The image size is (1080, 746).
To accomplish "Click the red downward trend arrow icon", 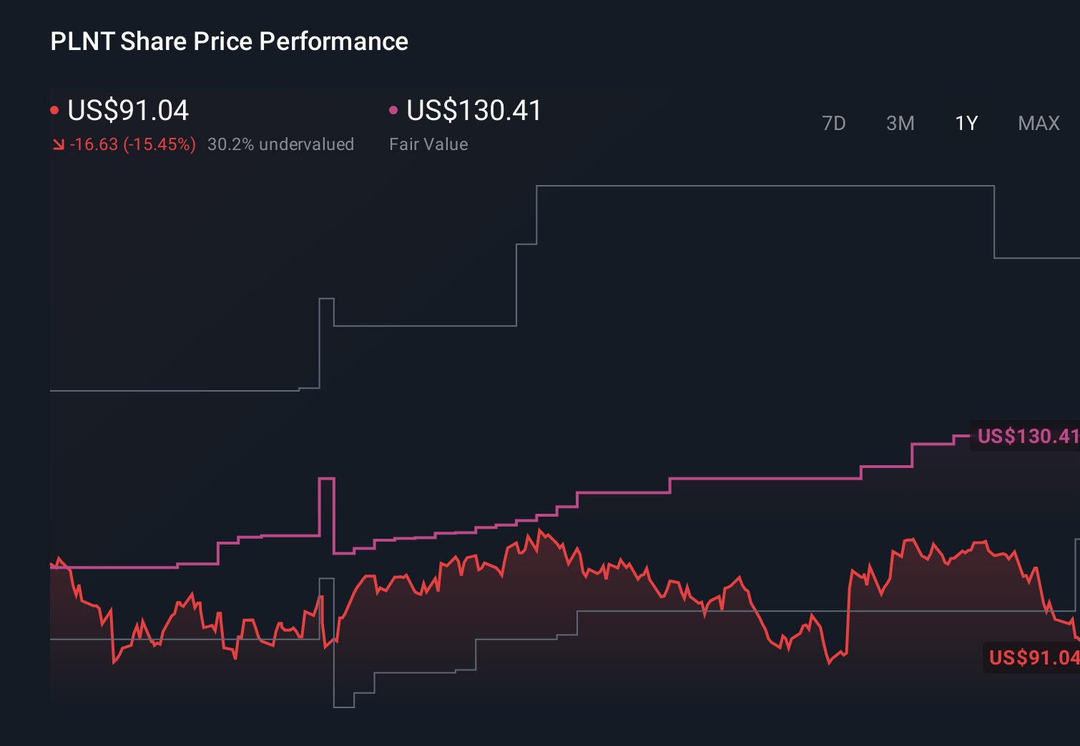I will click(59, 144).
